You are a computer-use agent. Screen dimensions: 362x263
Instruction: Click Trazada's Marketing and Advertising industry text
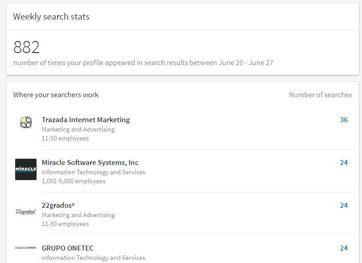pos(78,129)
